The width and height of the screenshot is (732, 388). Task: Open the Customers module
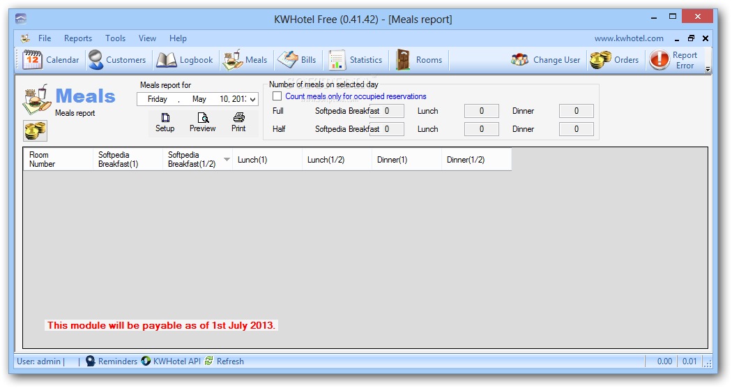(117, 60)
